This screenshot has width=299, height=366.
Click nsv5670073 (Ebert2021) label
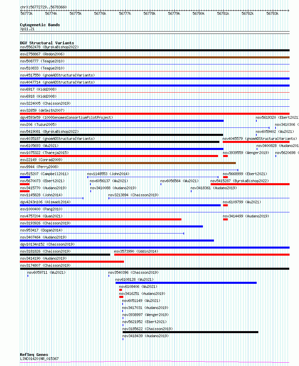pos(42,181)
